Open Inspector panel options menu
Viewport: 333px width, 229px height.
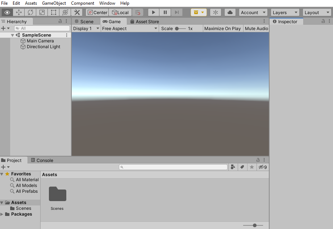click(329, 21)
